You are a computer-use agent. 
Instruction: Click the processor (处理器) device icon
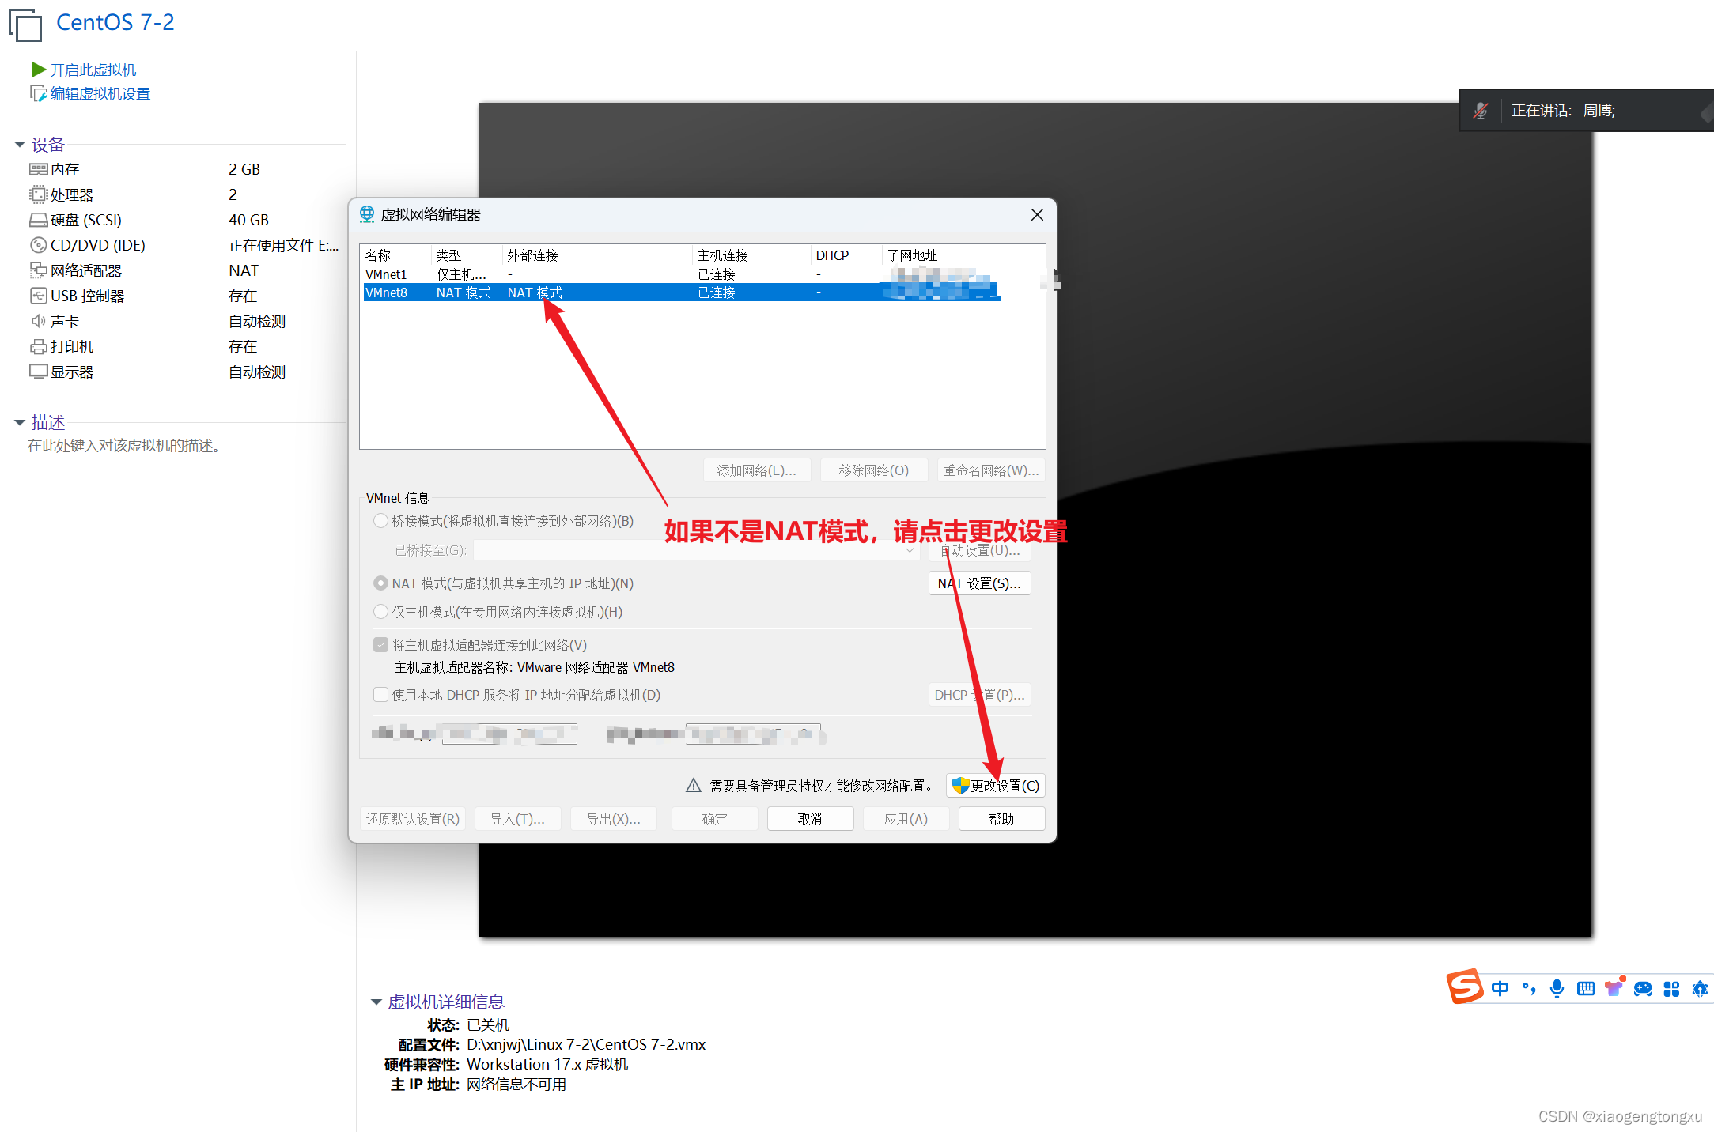(38, 194)
